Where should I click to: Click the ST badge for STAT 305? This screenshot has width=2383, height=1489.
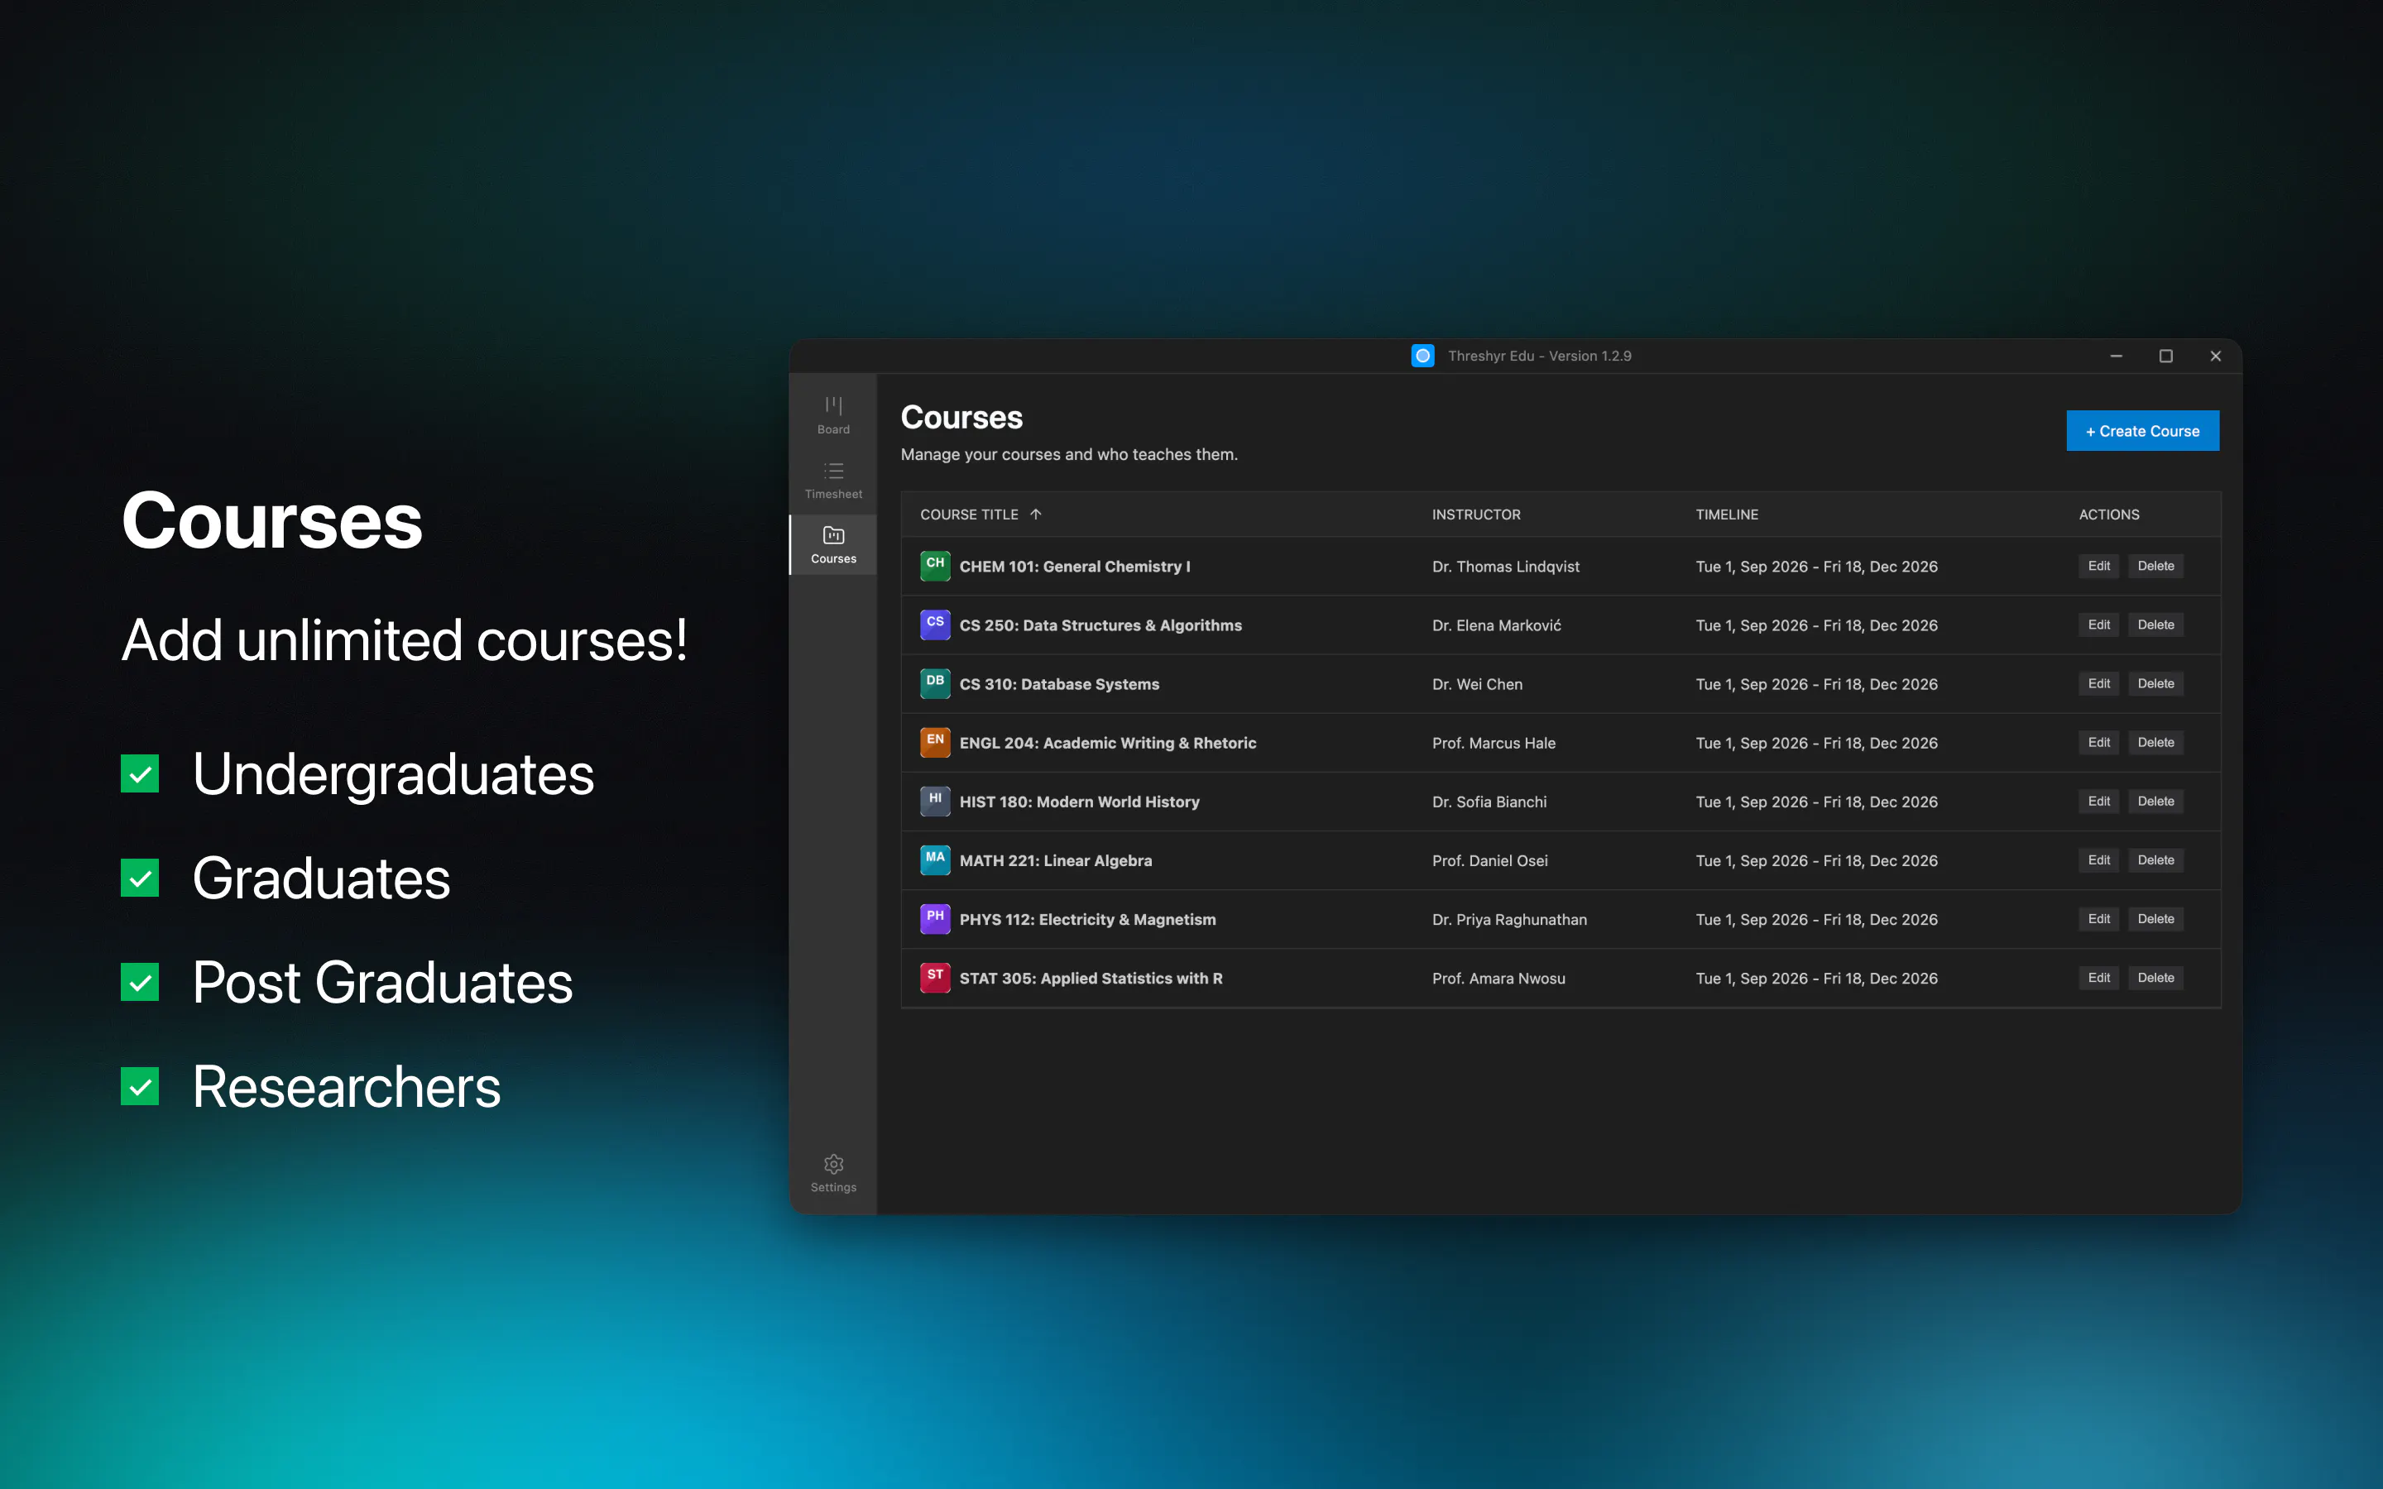click(x=934, y=978)
